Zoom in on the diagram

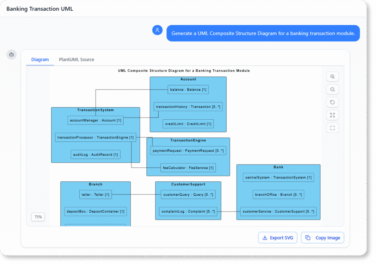332,76
